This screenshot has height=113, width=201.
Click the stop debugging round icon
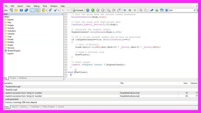point(103,10)
